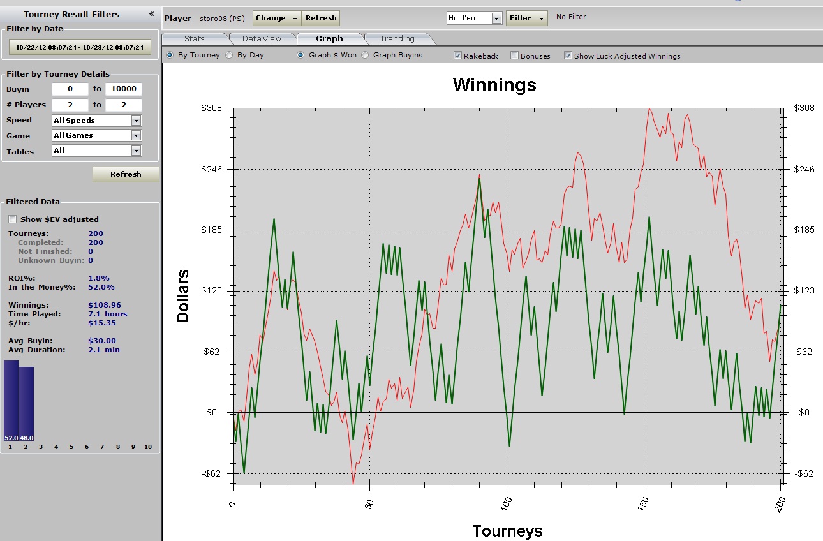823x541 pixels.
Task: Switch to the Stats tab
Action: click(x=194, y=39)
